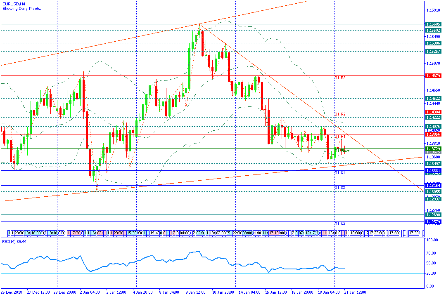
Task: Select the D1 R2 resistance label
Action: point(340,114)
